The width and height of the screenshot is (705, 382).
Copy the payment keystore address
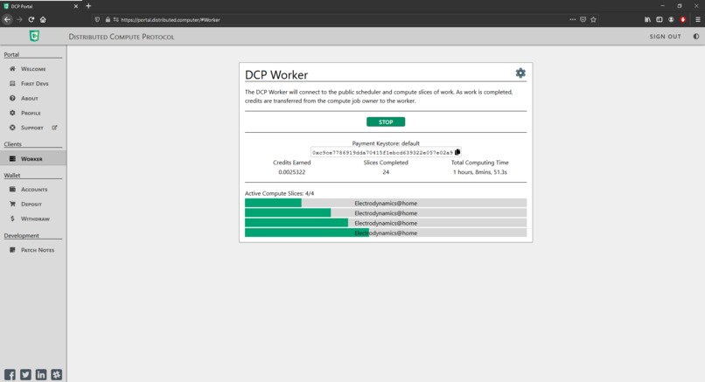pos(457,152)
